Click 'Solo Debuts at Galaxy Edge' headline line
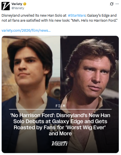Image resolution: width=121 pixels, height=155 pixels. point(60,121)
